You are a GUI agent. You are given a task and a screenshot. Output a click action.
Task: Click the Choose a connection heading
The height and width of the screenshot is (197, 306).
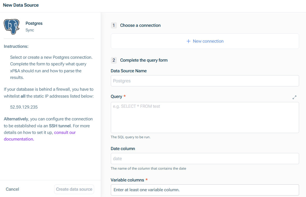[x=140, y=25]
